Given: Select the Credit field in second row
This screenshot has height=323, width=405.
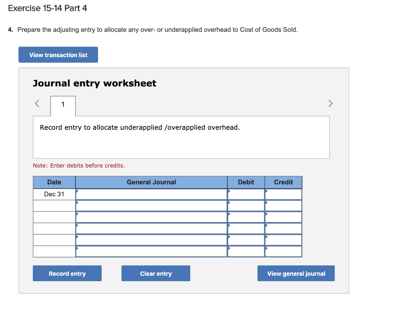Looking at the screenshot, I should [x=283, y=206].
